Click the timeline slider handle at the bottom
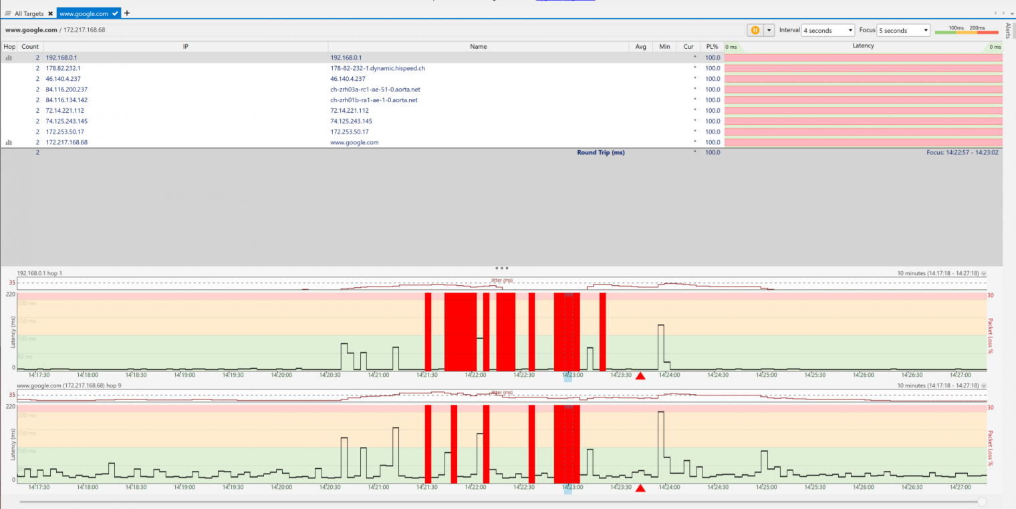 click(982, 502)
